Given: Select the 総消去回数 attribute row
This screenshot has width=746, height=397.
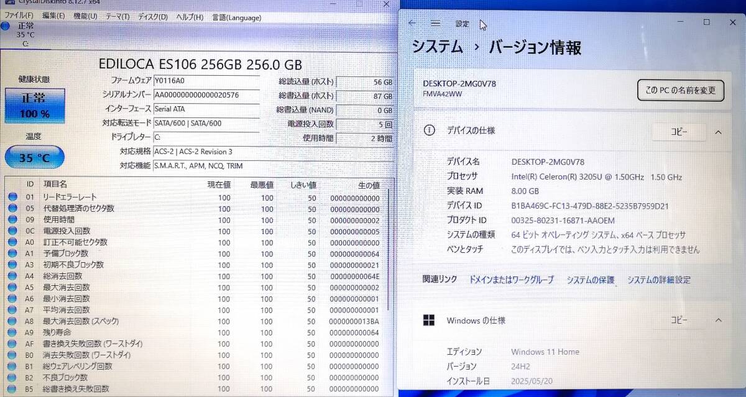Looking at the screenshot, I should point(196,276).
